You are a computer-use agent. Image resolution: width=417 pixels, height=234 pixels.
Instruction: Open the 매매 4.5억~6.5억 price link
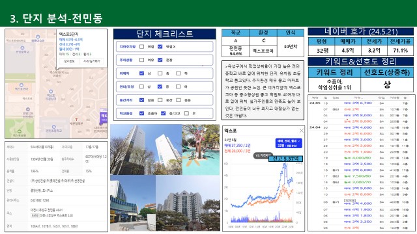pyautogui.click(x=71, y=40)
